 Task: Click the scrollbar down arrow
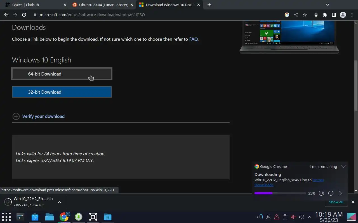tap(356, 191)
